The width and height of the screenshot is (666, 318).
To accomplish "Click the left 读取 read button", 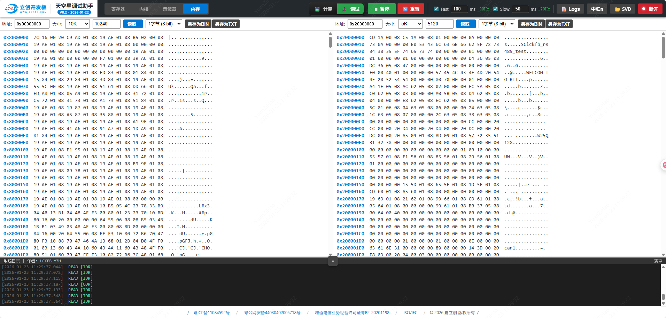I will [x=132, y=24].
